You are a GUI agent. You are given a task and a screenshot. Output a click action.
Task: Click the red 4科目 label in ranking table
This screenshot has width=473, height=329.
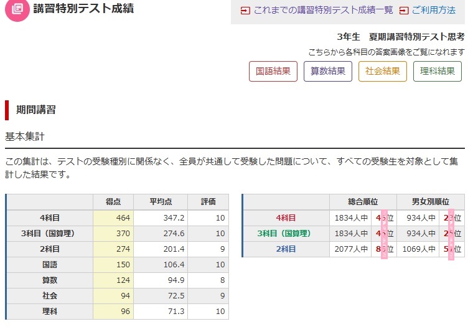coord(286,218)
